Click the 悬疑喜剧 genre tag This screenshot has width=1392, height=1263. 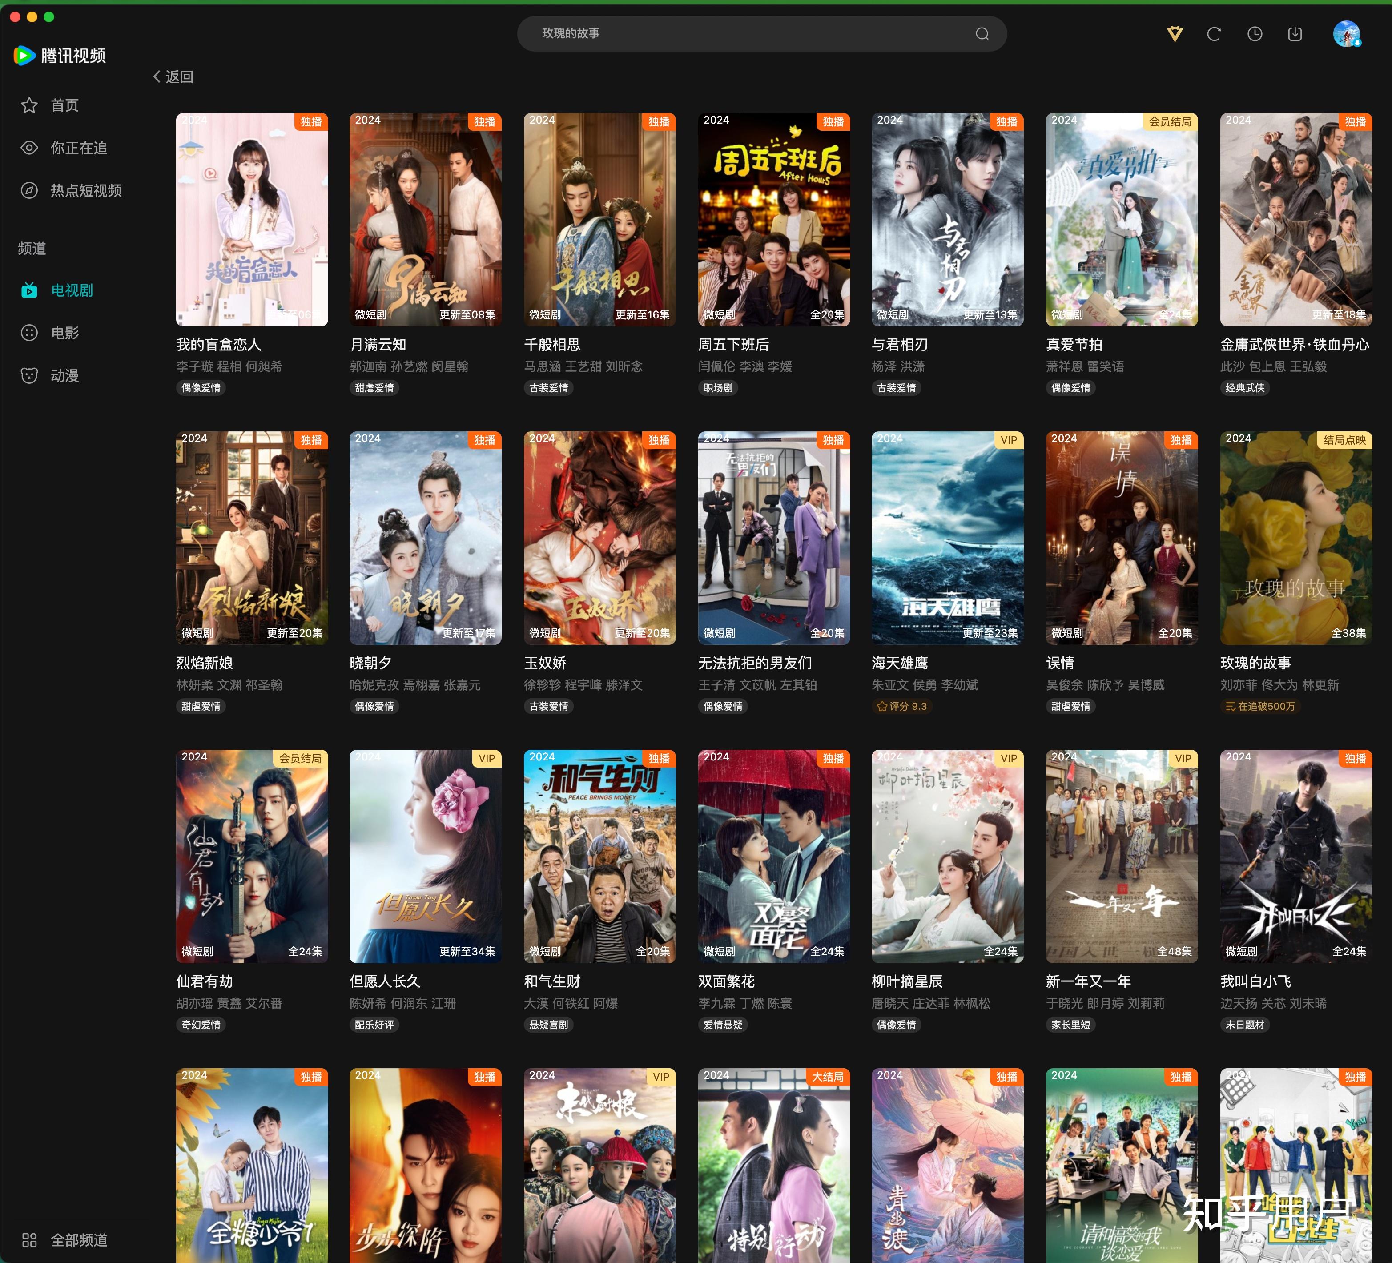[x=549, y=1025]
